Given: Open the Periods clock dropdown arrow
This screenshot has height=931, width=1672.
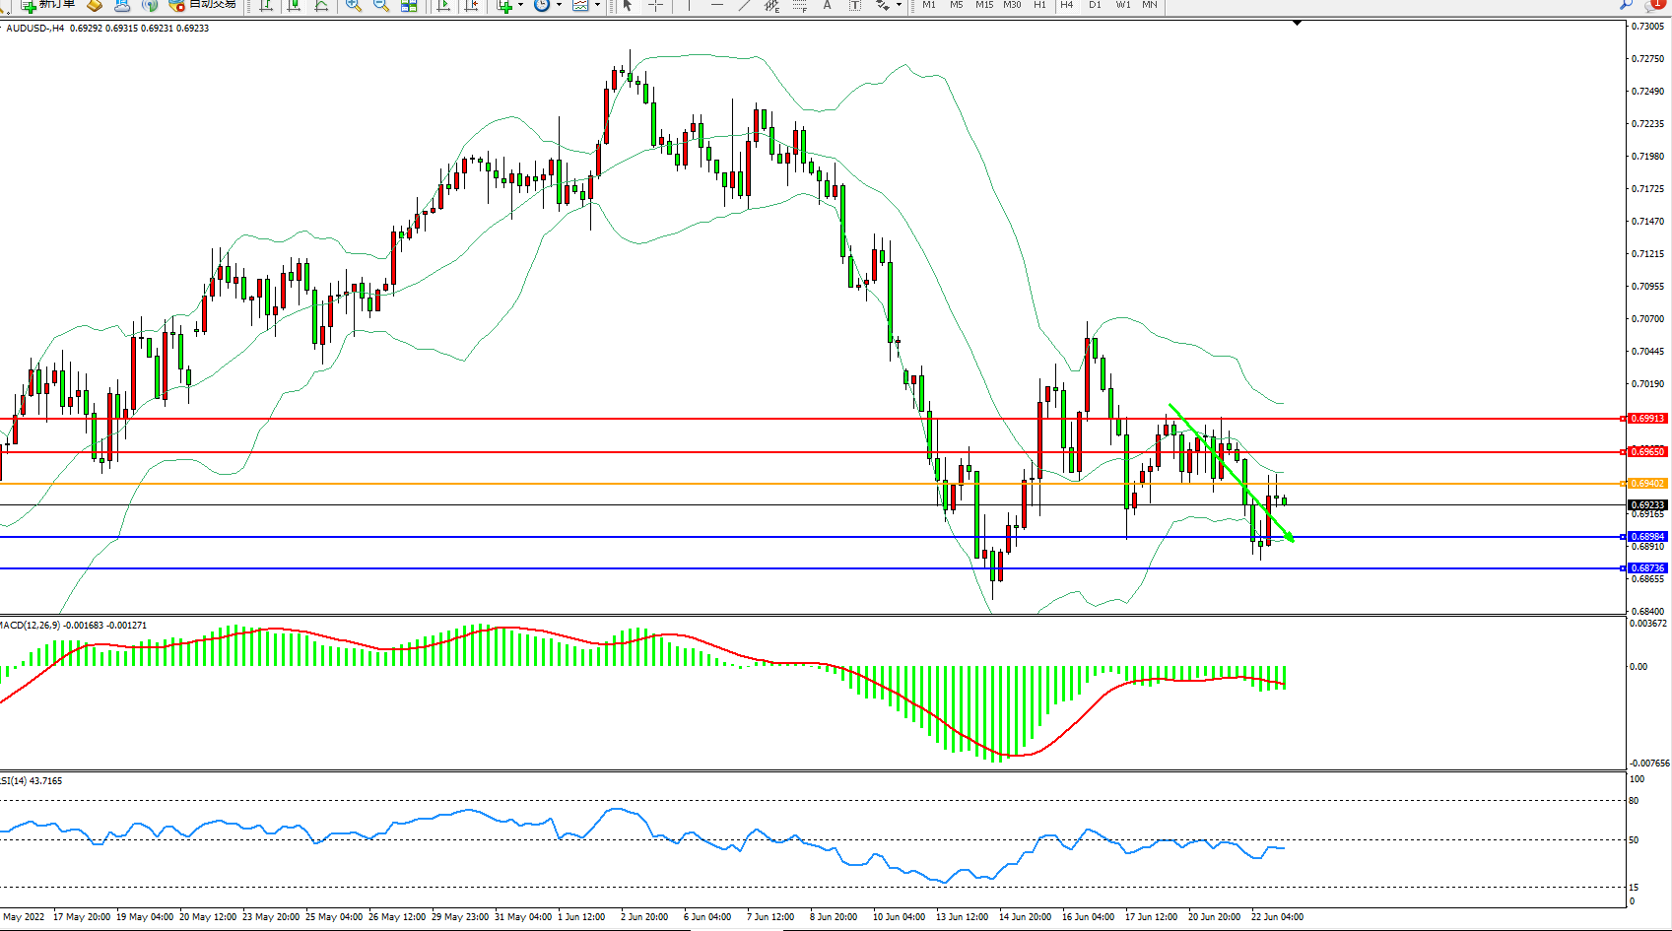Looking at the screenshot, I should tap(559, 6).
